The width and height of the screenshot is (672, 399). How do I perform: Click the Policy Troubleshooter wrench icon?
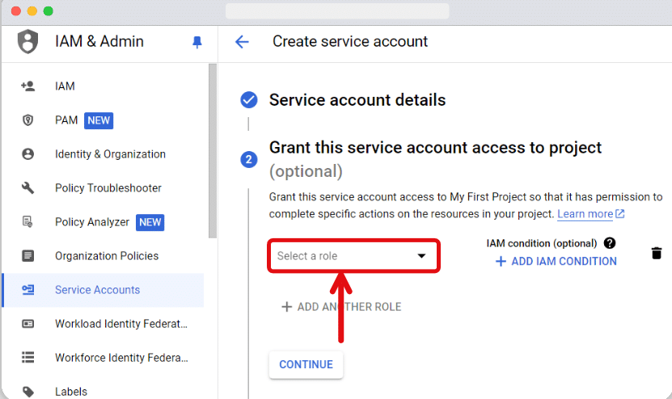pos(27,187)
